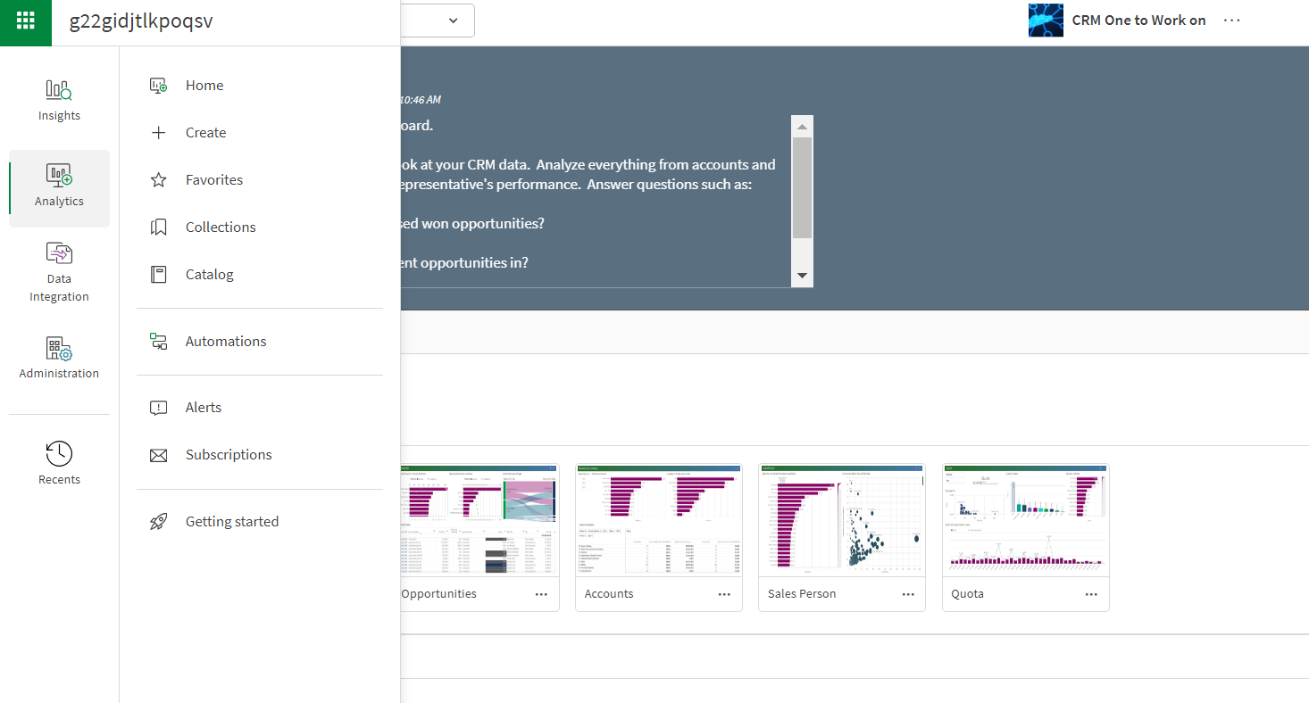The image size is (1309, 703).
Task: Open options for CRM One to Work on
Action: click(1231, 20)
